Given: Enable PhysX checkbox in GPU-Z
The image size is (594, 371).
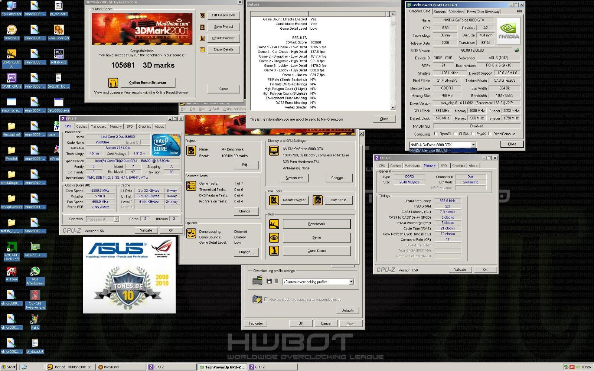Looking at the screenshot, I should 473,134.
